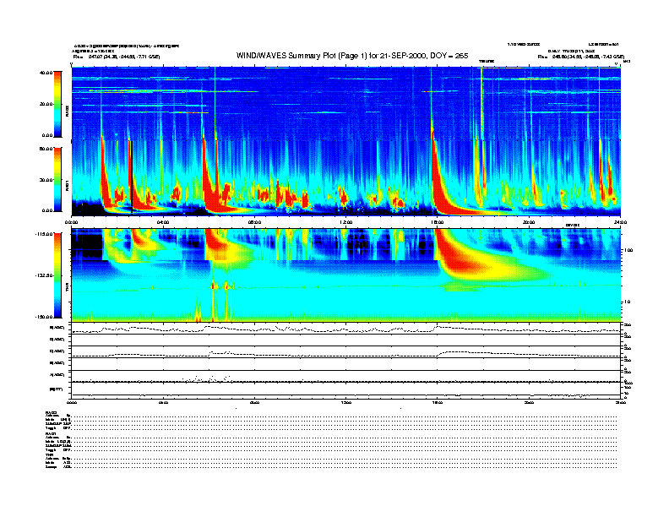Click the black vertical data gap in RAD1 panel

click(x=132, y=177)
